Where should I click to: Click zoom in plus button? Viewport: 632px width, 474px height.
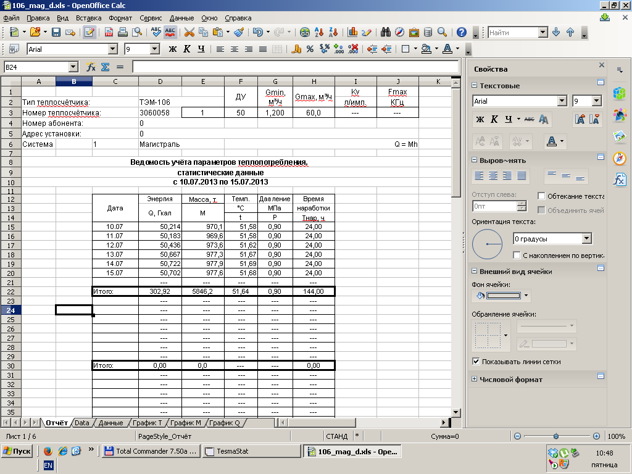click(x=597, y=436)
